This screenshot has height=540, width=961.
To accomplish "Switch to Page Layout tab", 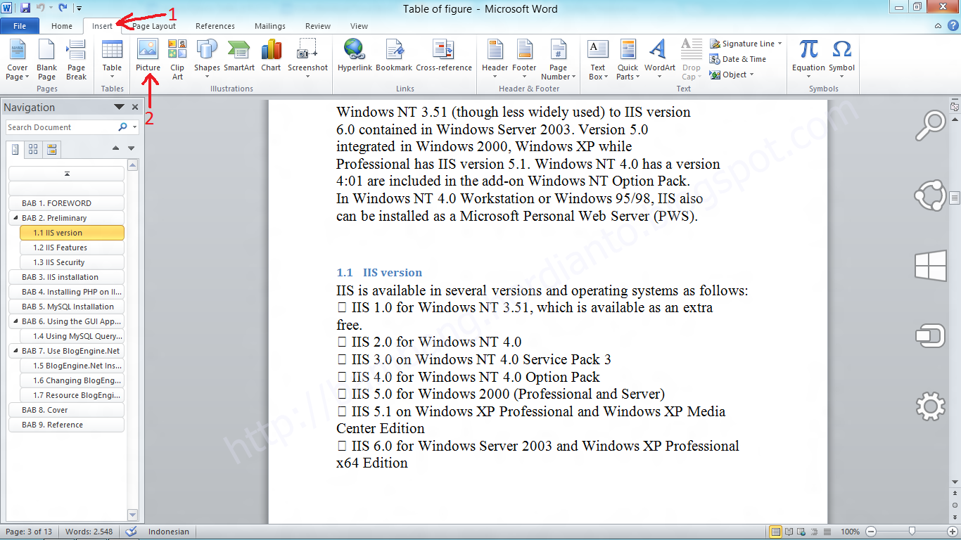I will click(x=154, y=26).
